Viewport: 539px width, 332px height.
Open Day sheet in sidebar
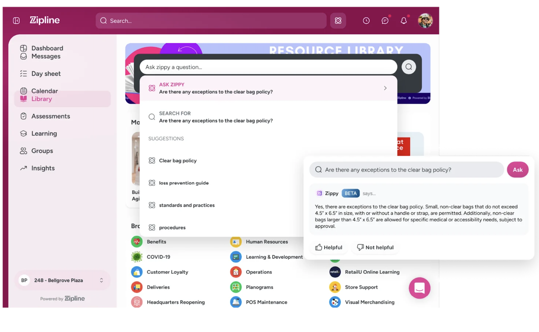[x=46, y=74]
